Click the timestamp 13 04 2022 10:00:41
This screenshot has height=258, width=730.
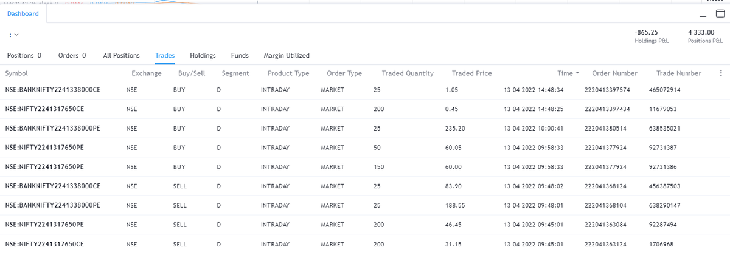[534, 129]
